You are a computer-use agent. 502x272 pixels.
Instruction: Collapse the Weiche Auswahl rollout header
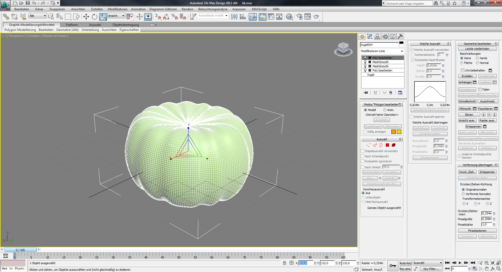coord(430,44)
